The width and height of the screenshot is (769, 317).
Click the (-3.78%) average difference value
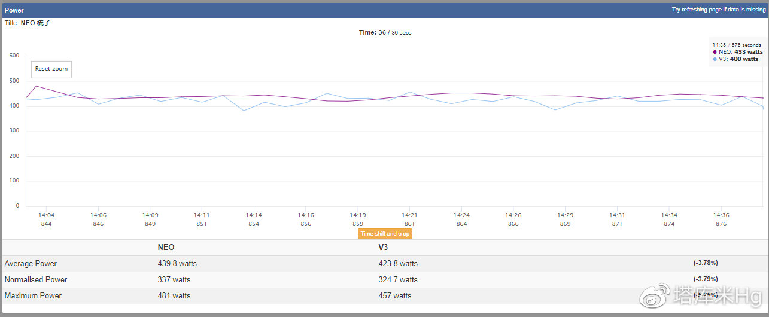[x=706, y=263]
